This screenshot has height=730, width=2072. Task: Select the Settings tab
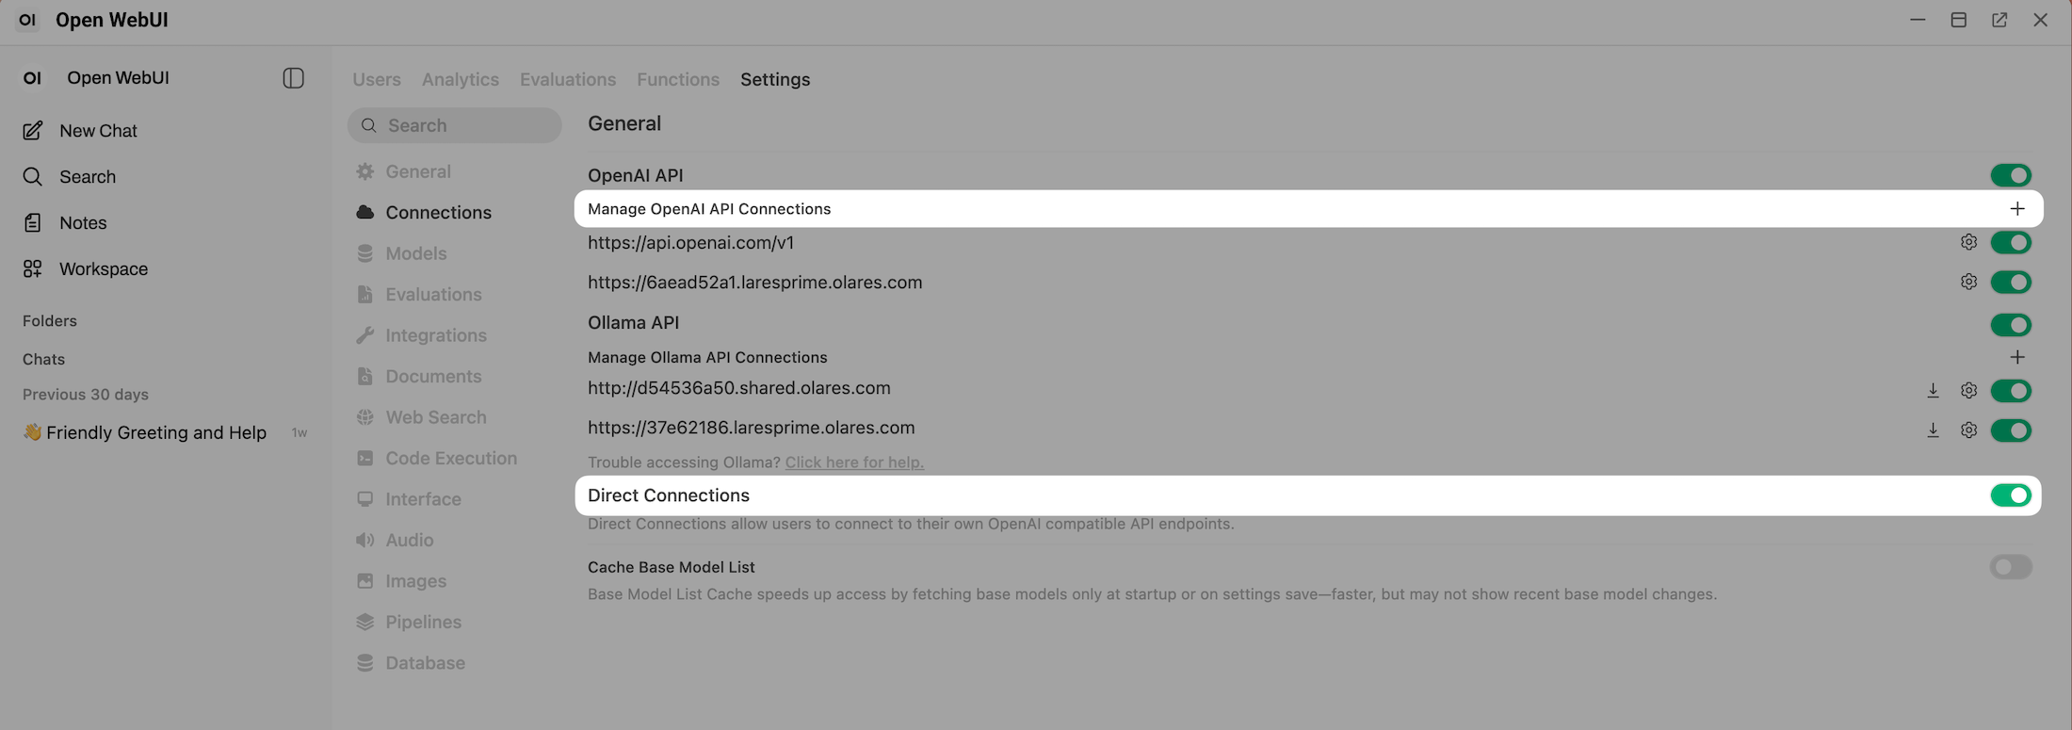coord(775,80)
